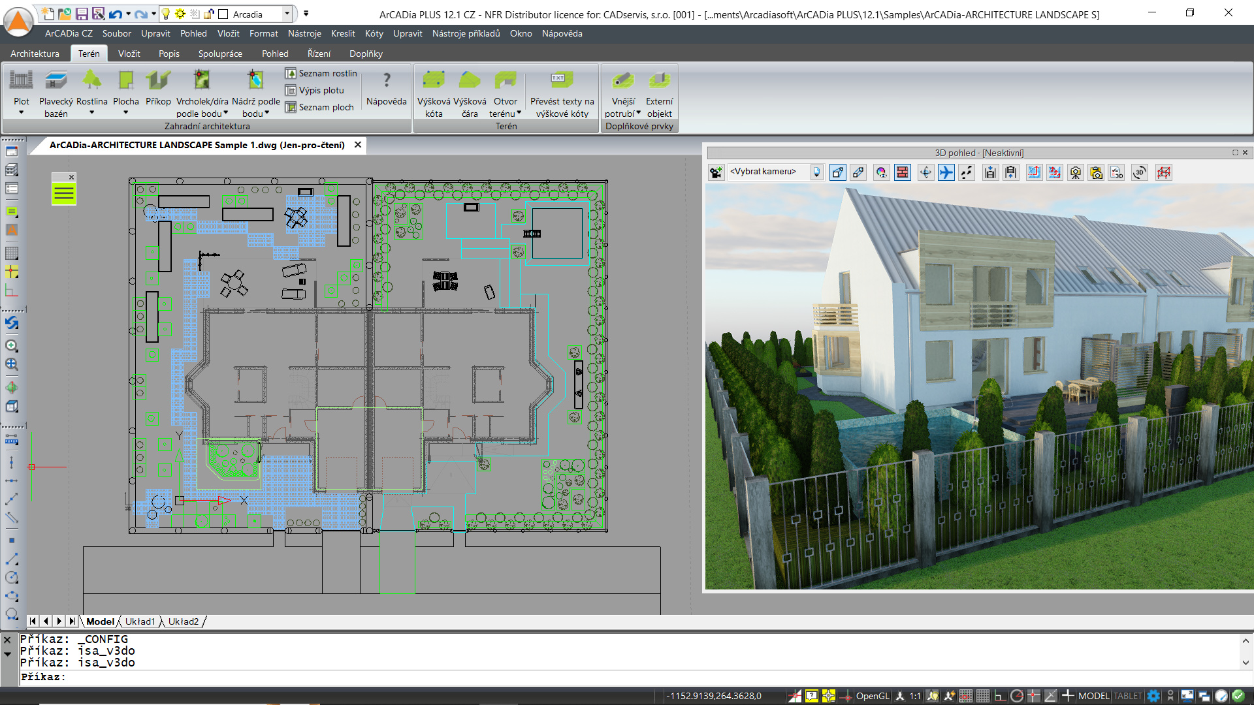Viewport: 1254px width, 705px height.
Task: Open the Kreslit menu
Action: click(343, 33)
